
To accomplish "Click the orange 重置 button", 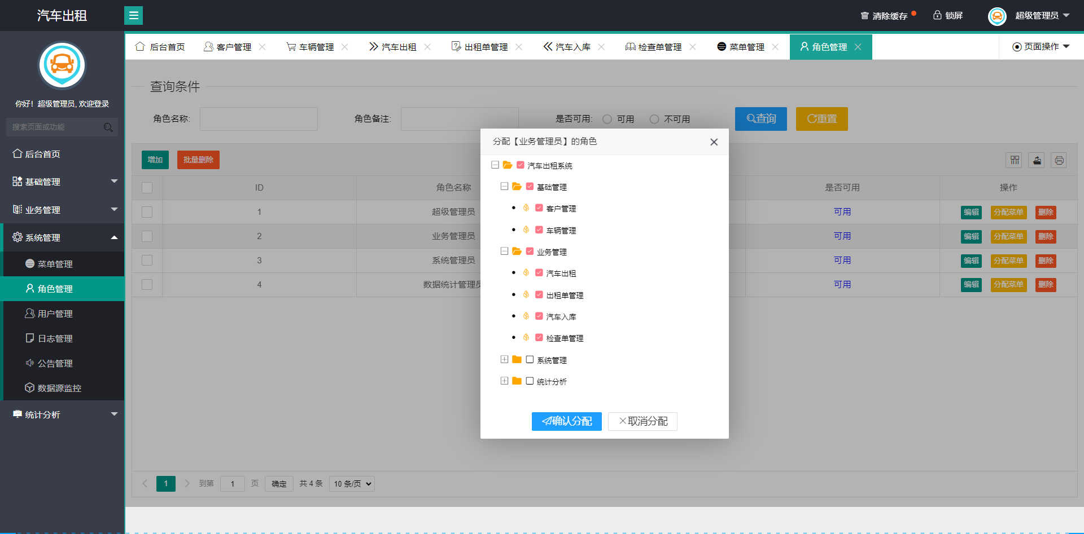I will click(x=822, y=119).
